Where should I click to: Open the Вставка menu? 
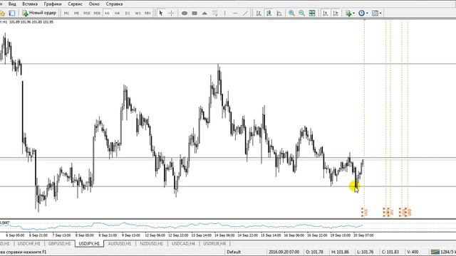(x=30, y=4)
